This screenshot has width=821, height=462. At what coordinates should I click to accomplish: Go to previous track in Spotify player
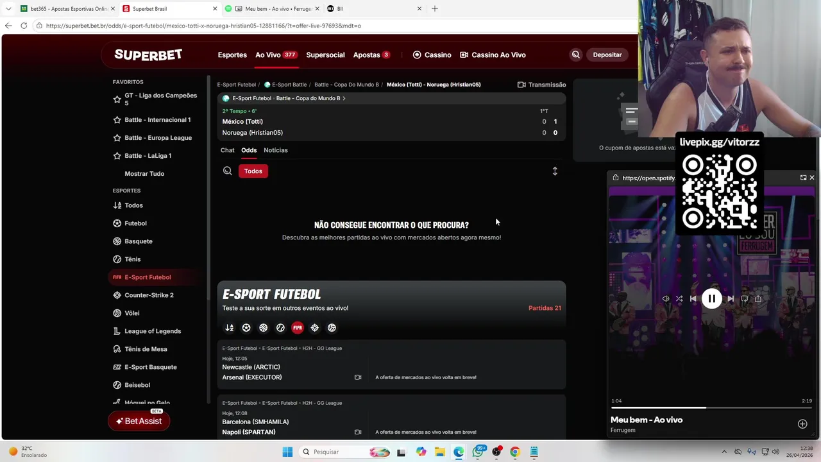pos(693,299)
